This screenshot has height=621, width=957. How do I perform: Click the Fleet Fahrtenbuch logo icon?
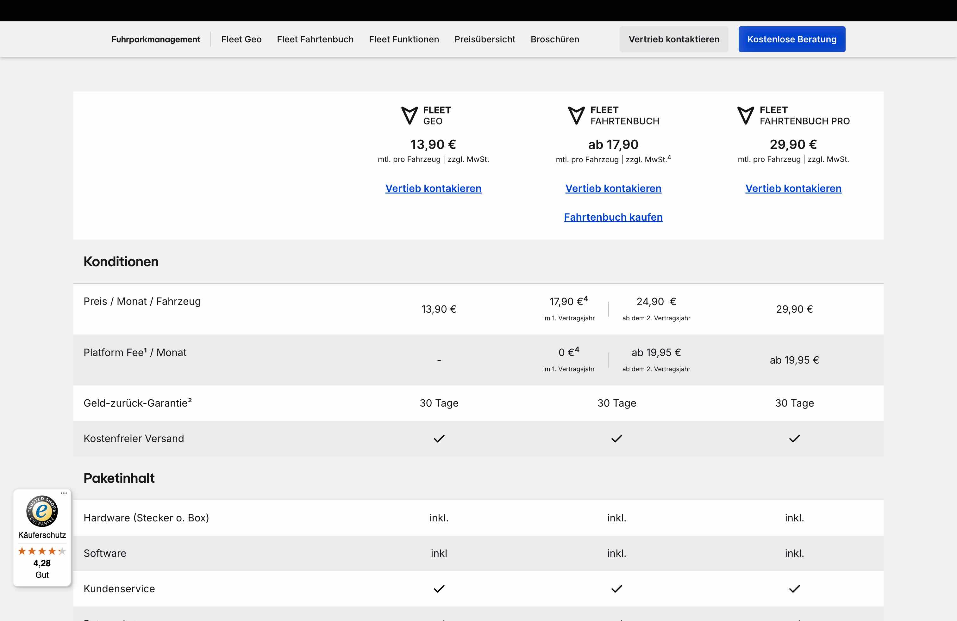(576, 115)
